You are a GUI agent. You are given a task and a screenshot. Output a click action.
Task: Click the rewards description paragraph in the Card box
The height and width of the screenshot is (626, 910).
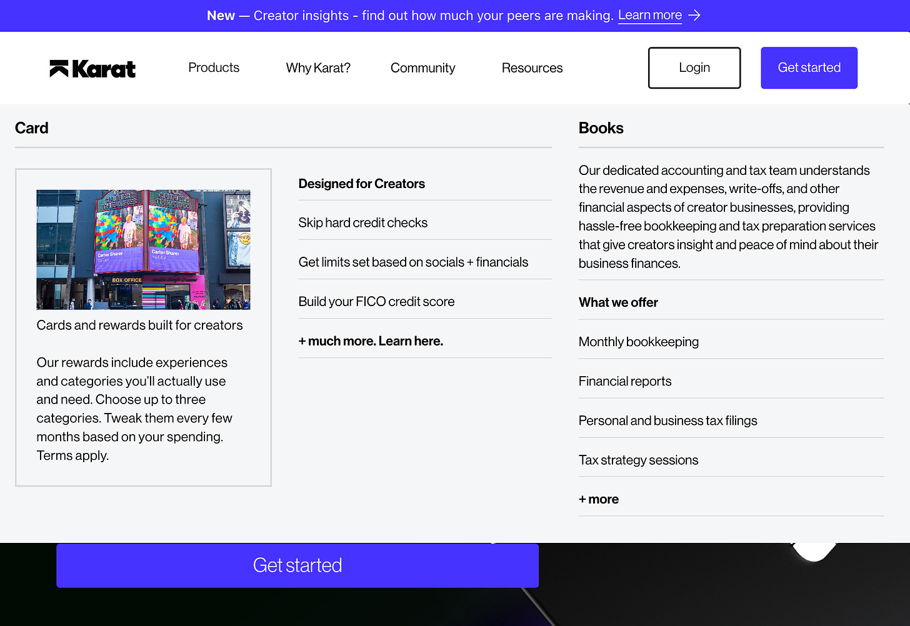tap(134, 409)
